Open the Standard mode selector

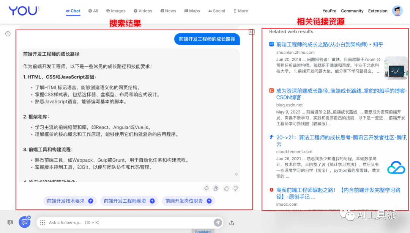pos(203,231)
